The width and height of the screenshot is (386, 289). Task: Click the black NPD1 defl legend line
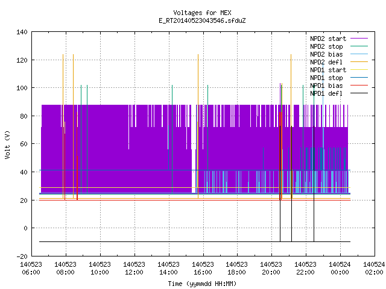pos(359,93)
